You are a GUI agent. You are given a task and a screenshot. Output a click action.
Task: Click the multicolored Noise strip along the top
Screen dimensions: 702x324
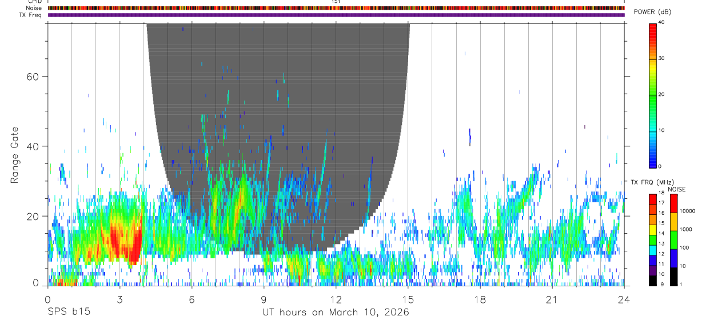336,8
